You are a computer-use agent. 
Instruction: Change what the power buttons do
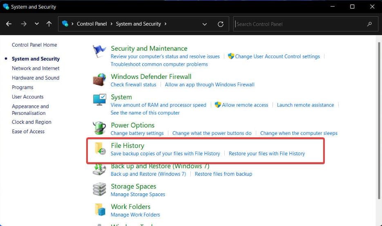(x=212, y=133)
